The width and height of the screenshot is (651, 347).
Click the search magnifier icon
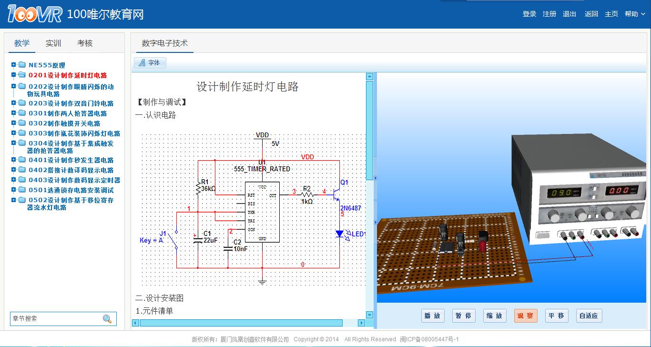[x=107, y=319]
